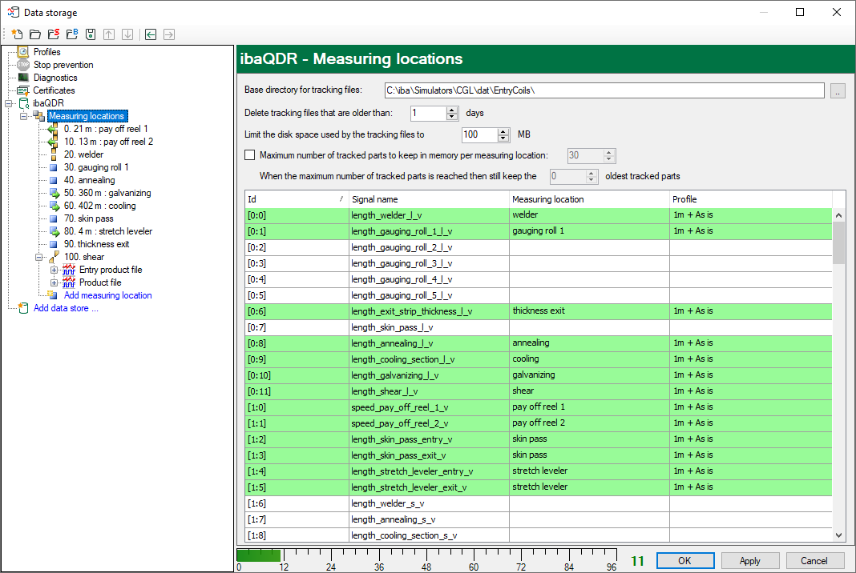Click the move down arrow toolbar icon
Screen dimensions: 856x573
pos(127,34)
